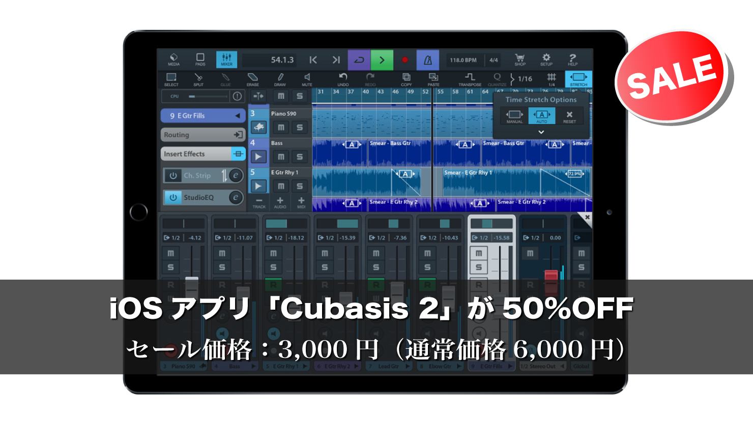Choose Auto time stretch option
The image size is (753, 423).
(542, 116)
